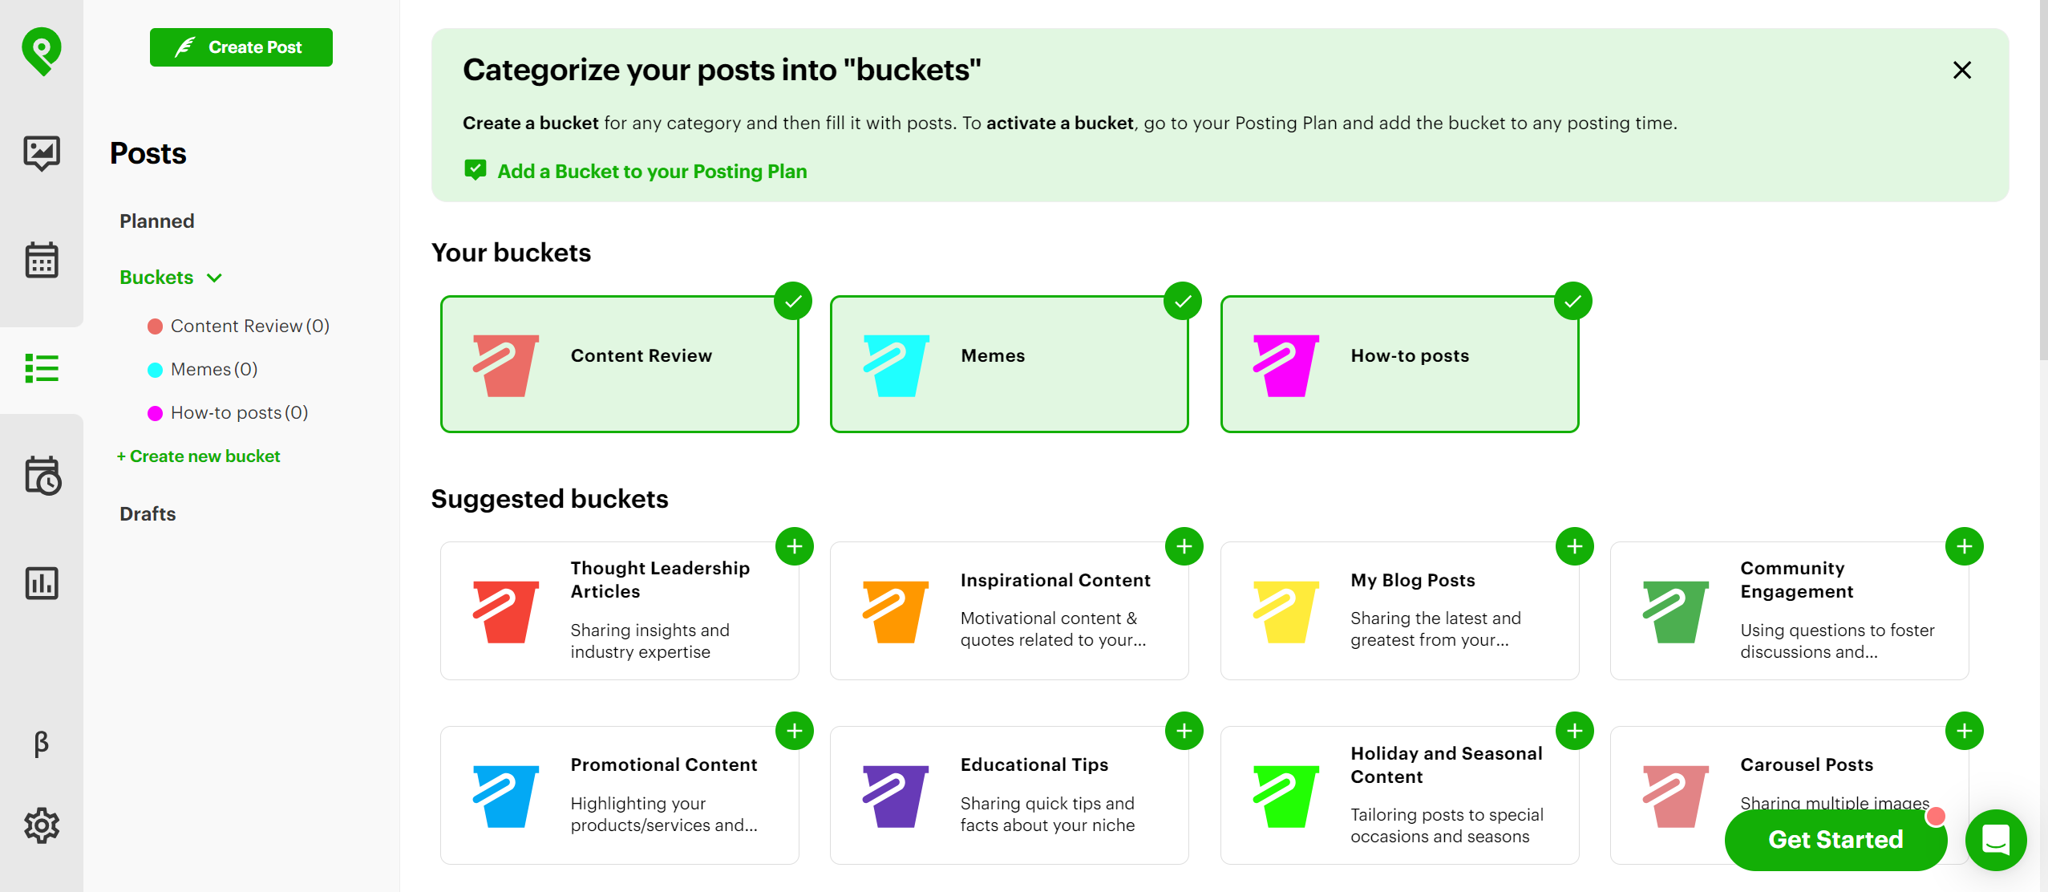View Analytics via the chart icon
2048x892 pixels.
(x=41, y=583)
